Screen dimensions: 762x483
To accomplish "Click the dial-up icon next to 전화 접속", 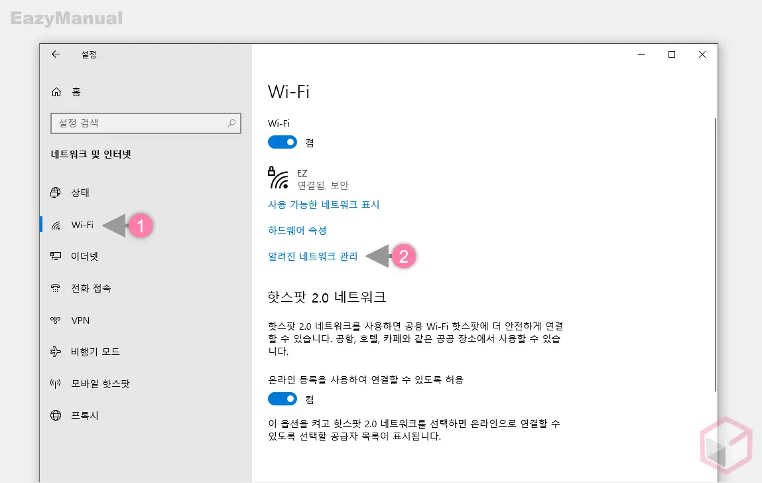I will (56, 288).
